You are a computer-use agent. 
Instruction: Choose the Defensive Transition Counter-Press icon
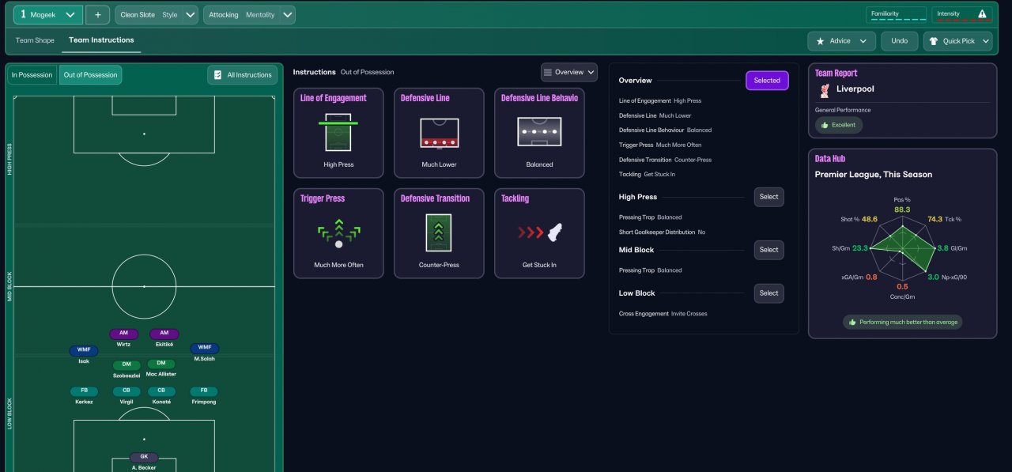tap(439, 233)
